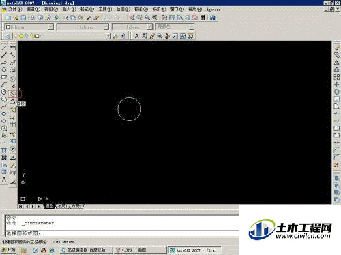Click the last-tab navigation arrow
The width and height of the screenshot is (341, 255).
[x=39, y=207]
